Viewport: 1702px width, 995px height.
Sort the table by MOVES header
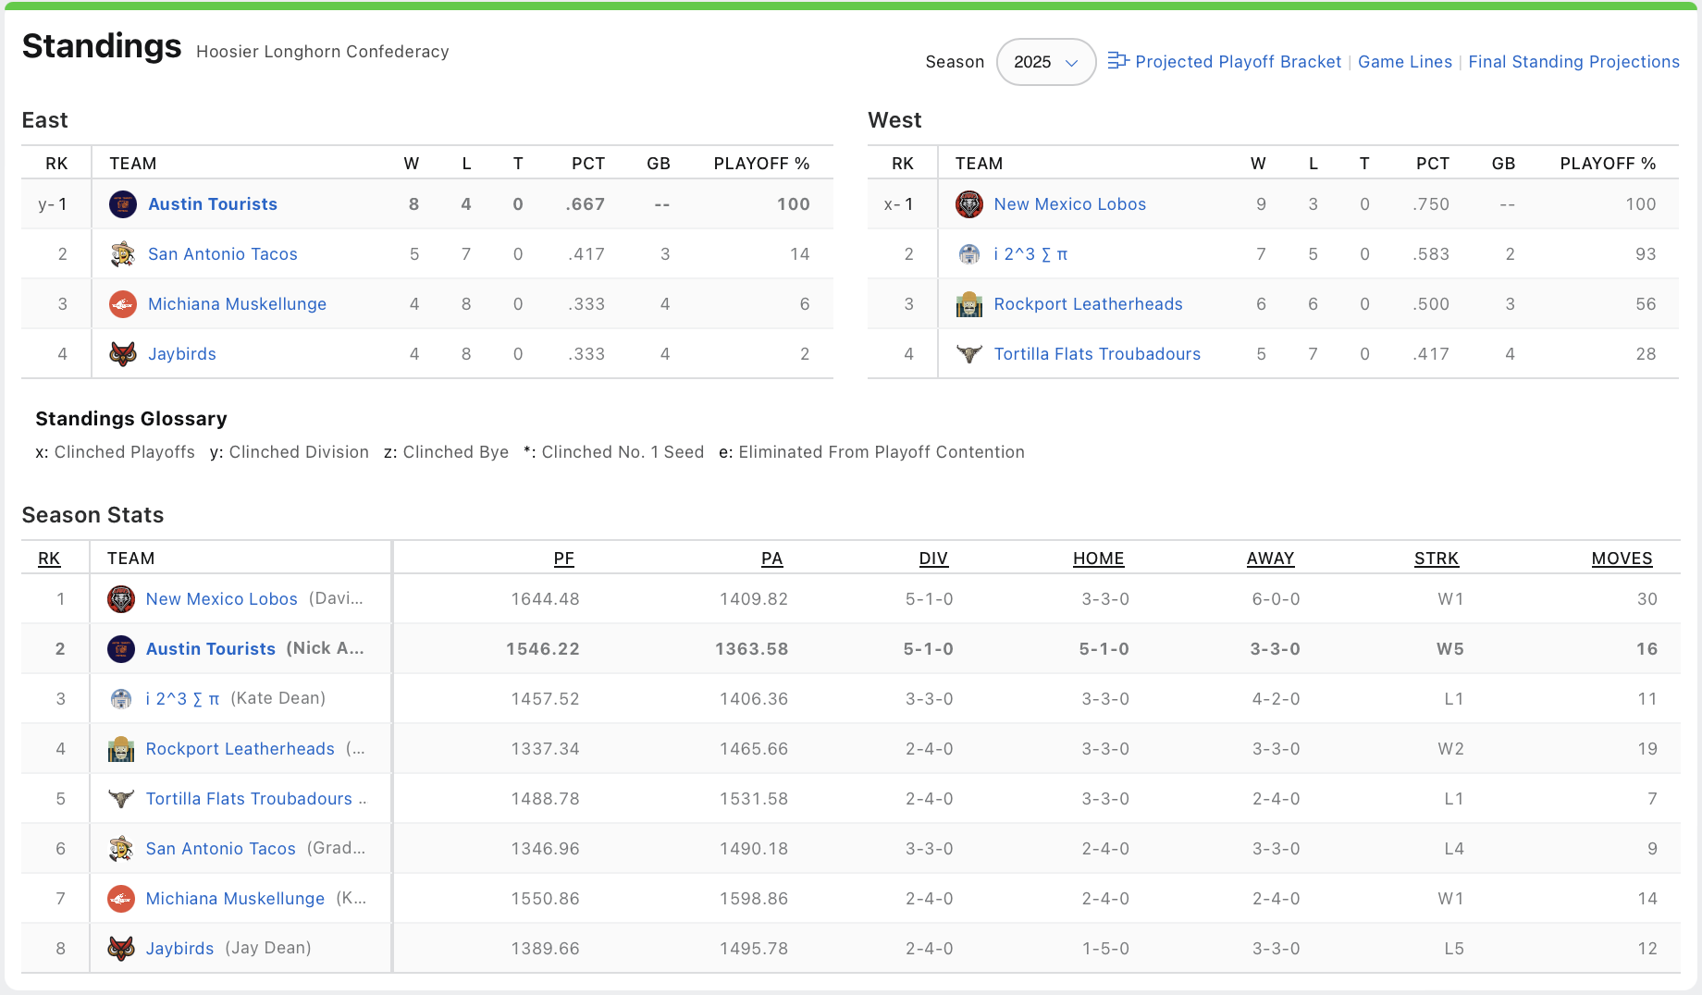coord(1622,559)
